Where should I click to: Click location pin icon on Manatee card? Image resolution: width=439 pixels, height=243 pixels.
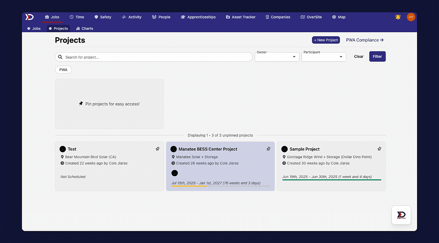[x=173, y=157]
